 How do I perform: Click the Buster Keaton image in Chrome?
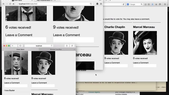[x=26, y=13]
